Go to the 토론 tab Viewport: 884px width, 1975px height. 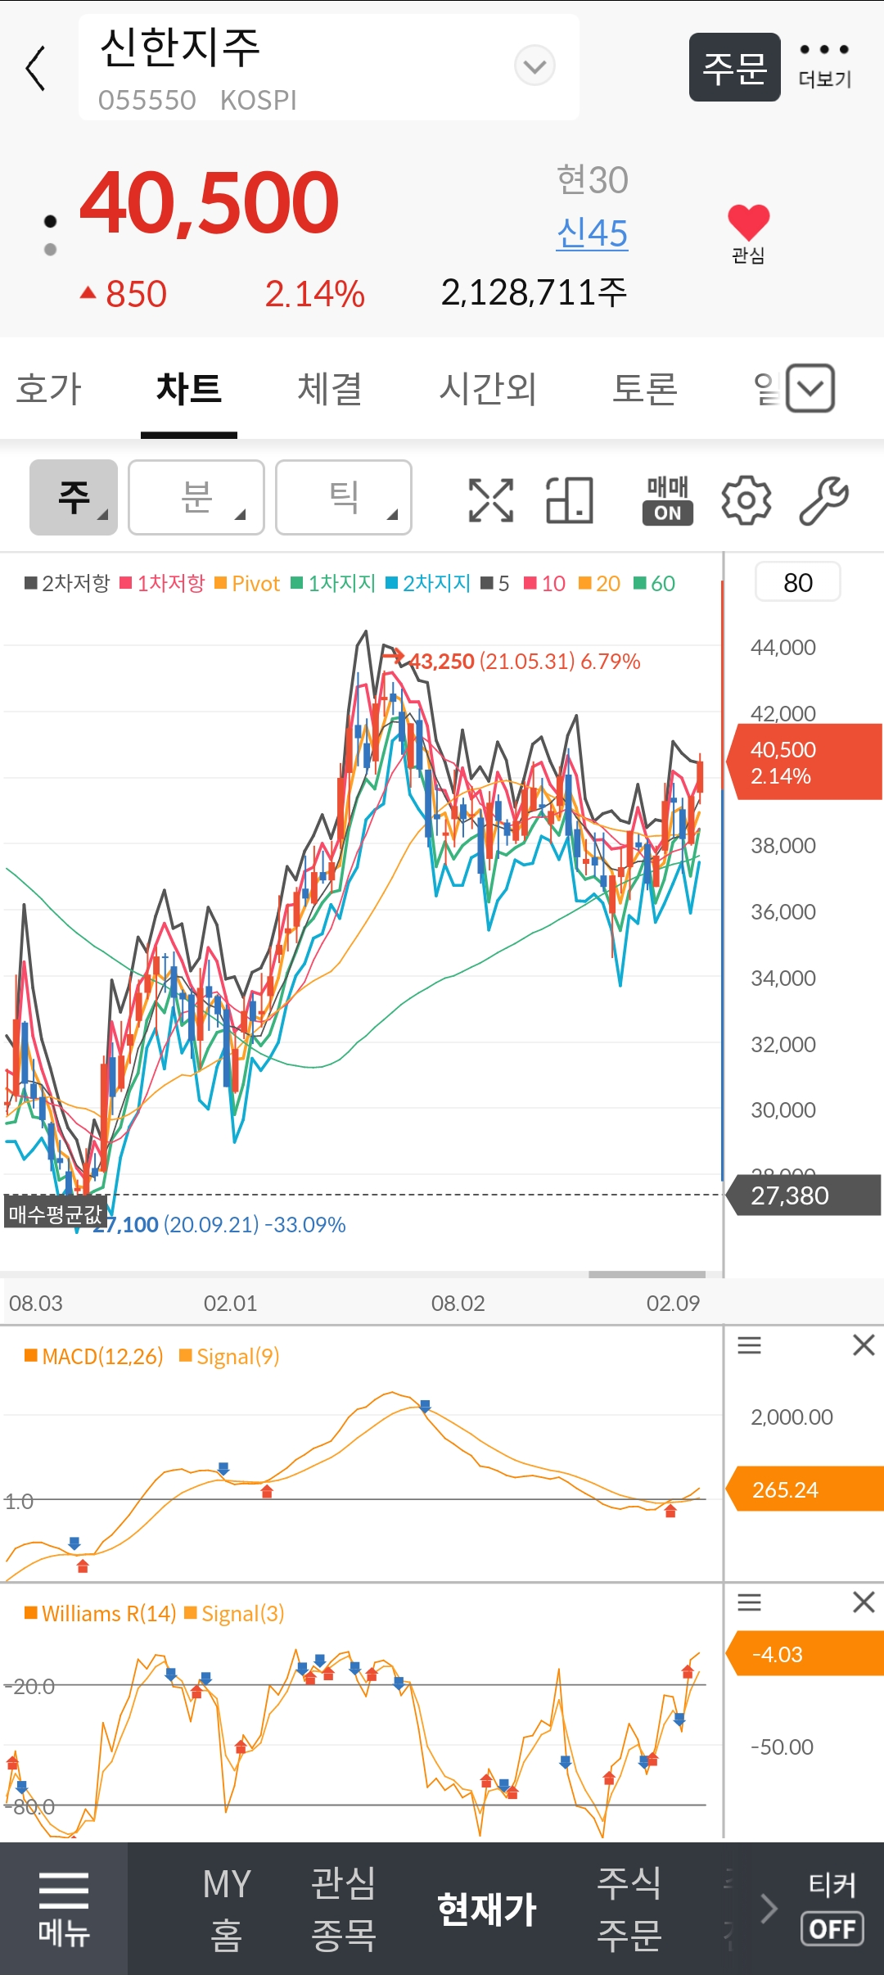[x=645, y=388]
